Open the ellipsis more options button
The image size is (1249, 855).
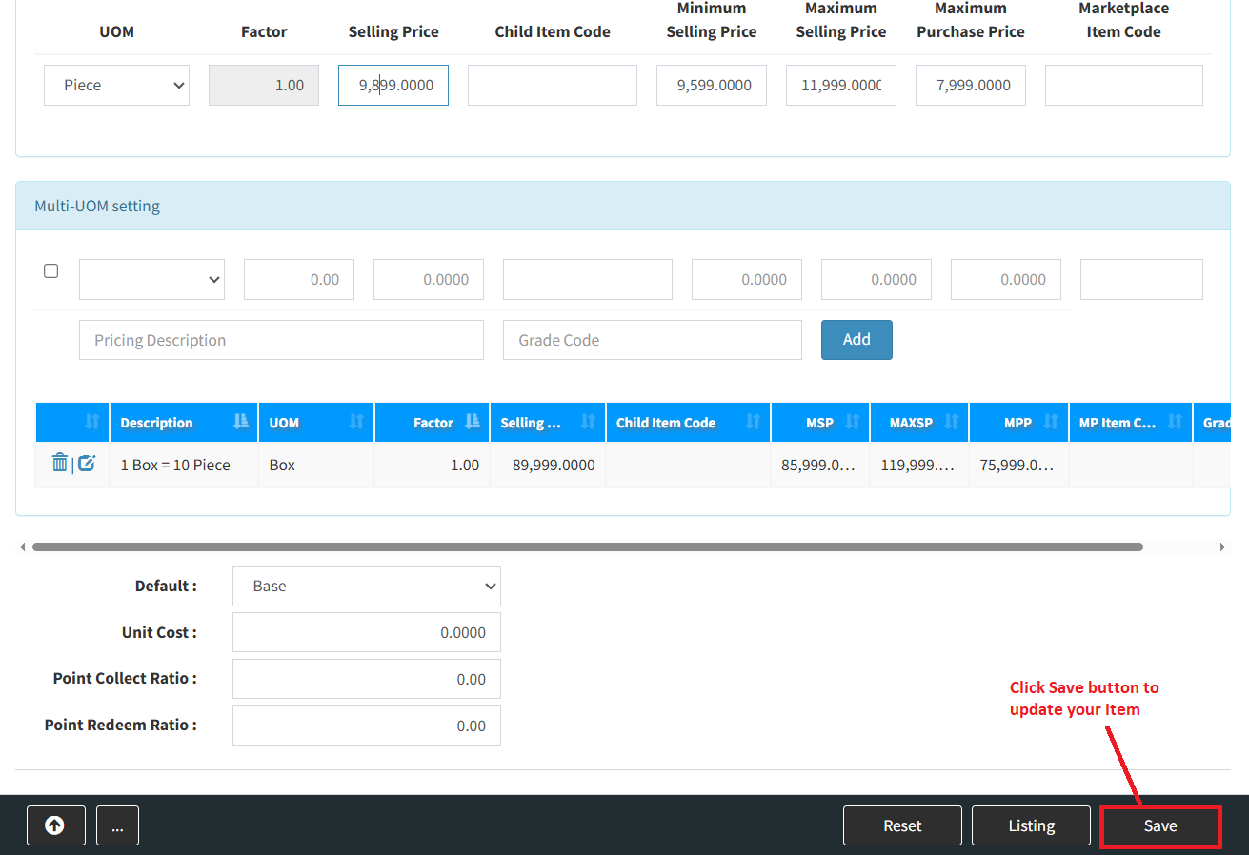pyautogui.click(x=117, y=825)
